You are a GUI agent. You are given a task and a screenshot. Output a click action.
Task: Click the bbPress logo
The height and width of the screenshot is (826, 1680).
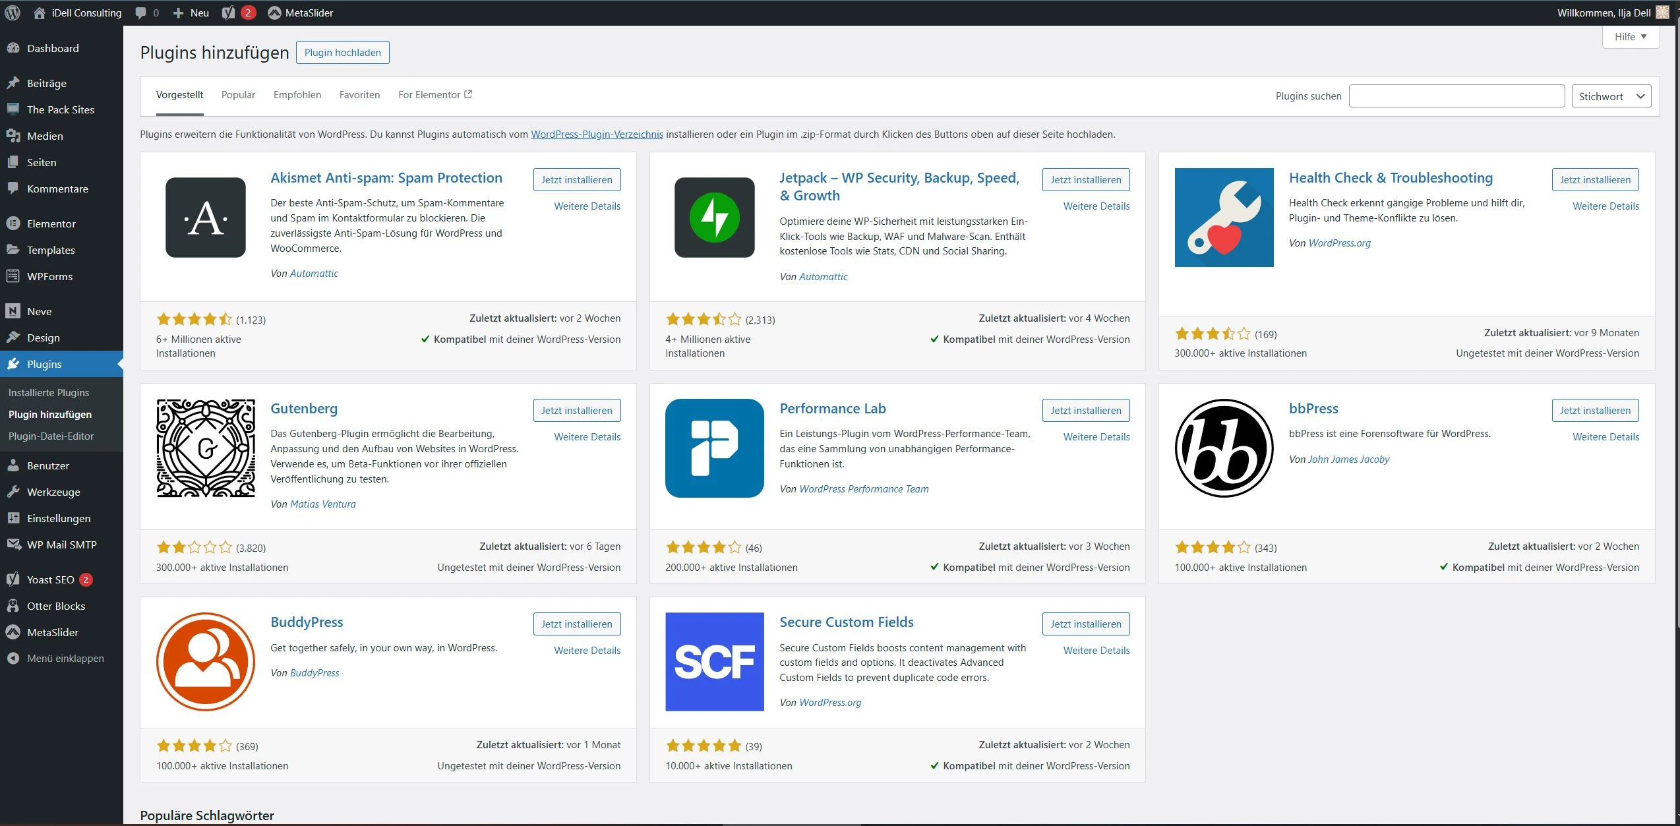1224,448
